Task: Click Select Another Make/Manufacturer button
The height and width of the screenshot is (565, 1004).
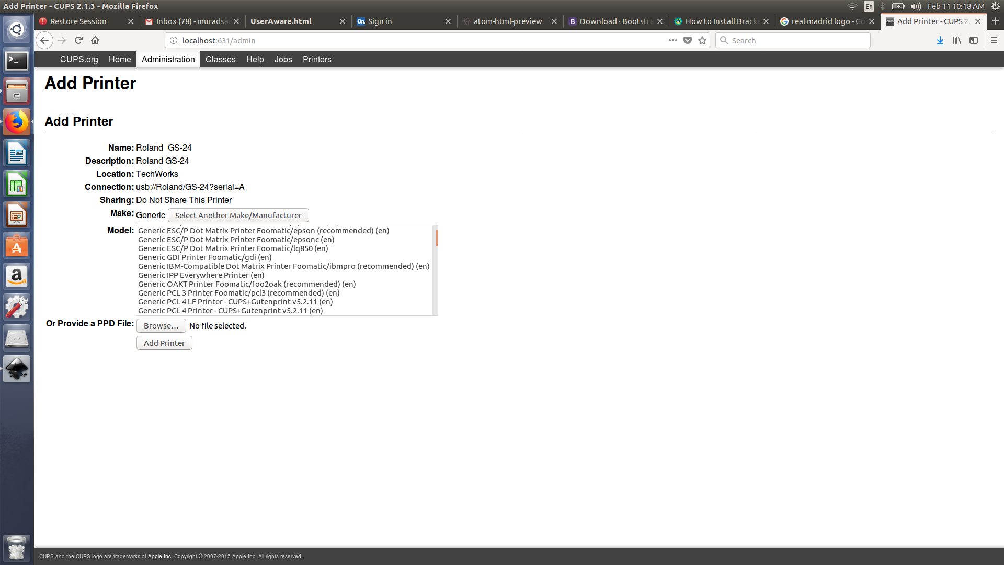Action: click(238, 215)
